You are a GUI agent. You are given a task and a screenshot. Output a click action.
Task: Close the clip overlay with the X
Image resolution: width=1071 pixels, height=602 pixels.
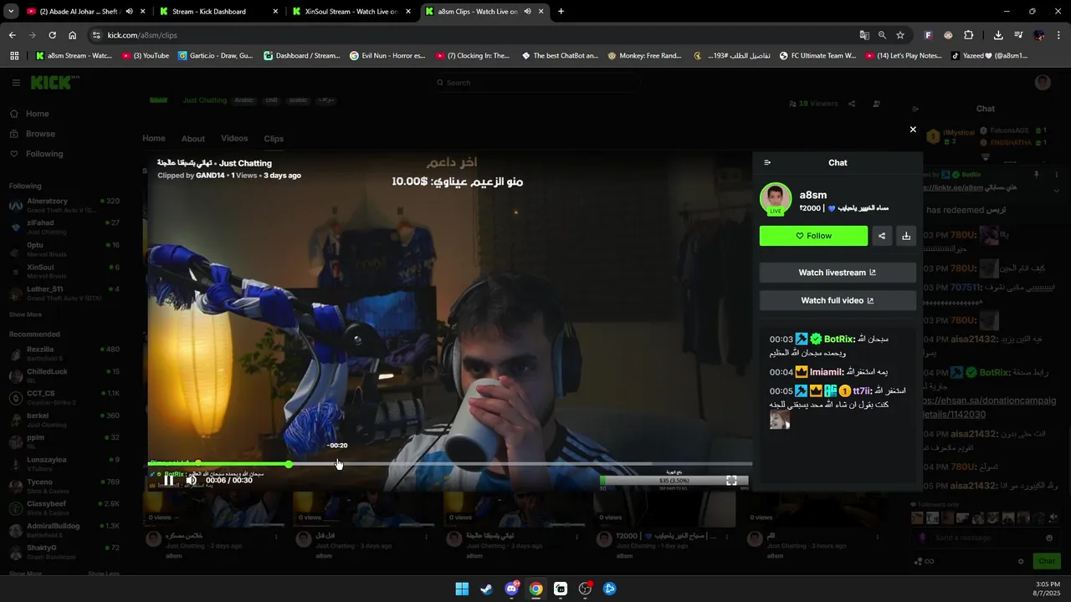(x=913, y=130)
